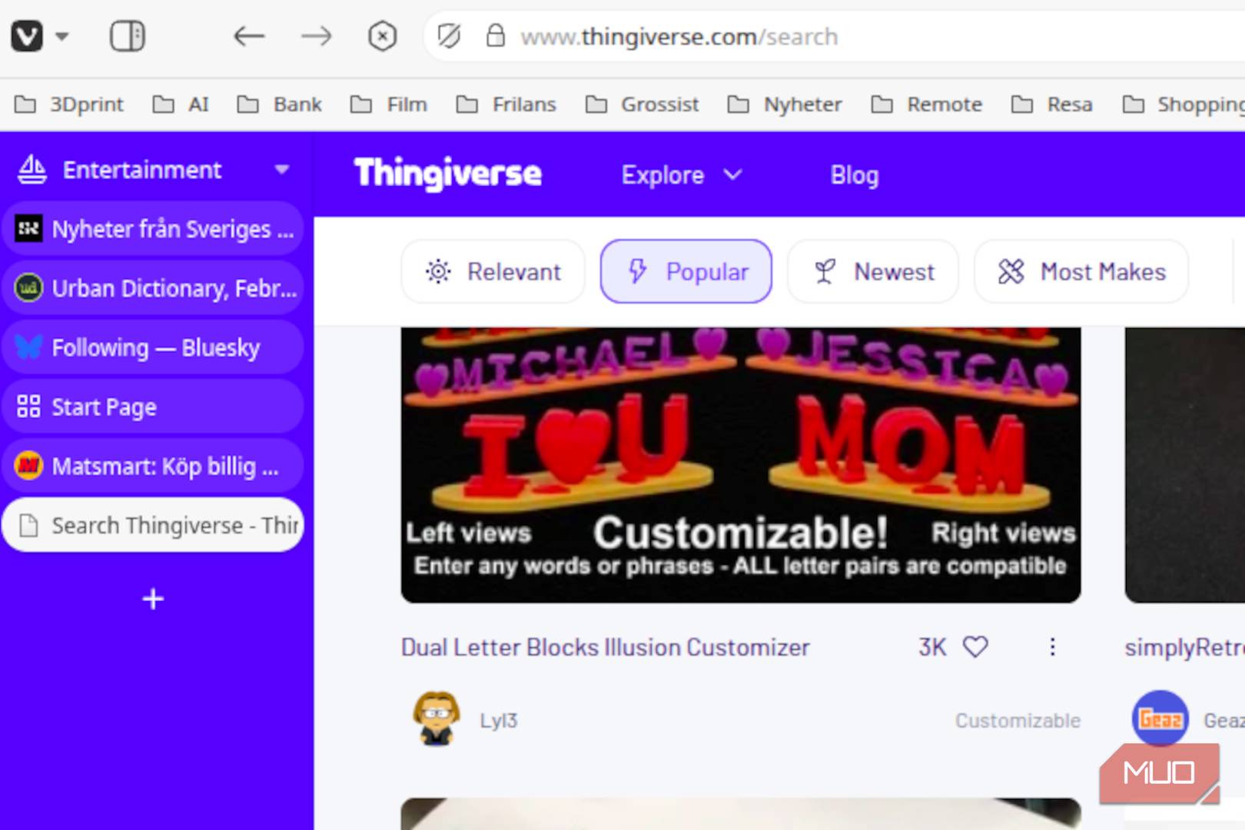Open the Dual Letter Blocks thumbnail image

tap(740, 464)
